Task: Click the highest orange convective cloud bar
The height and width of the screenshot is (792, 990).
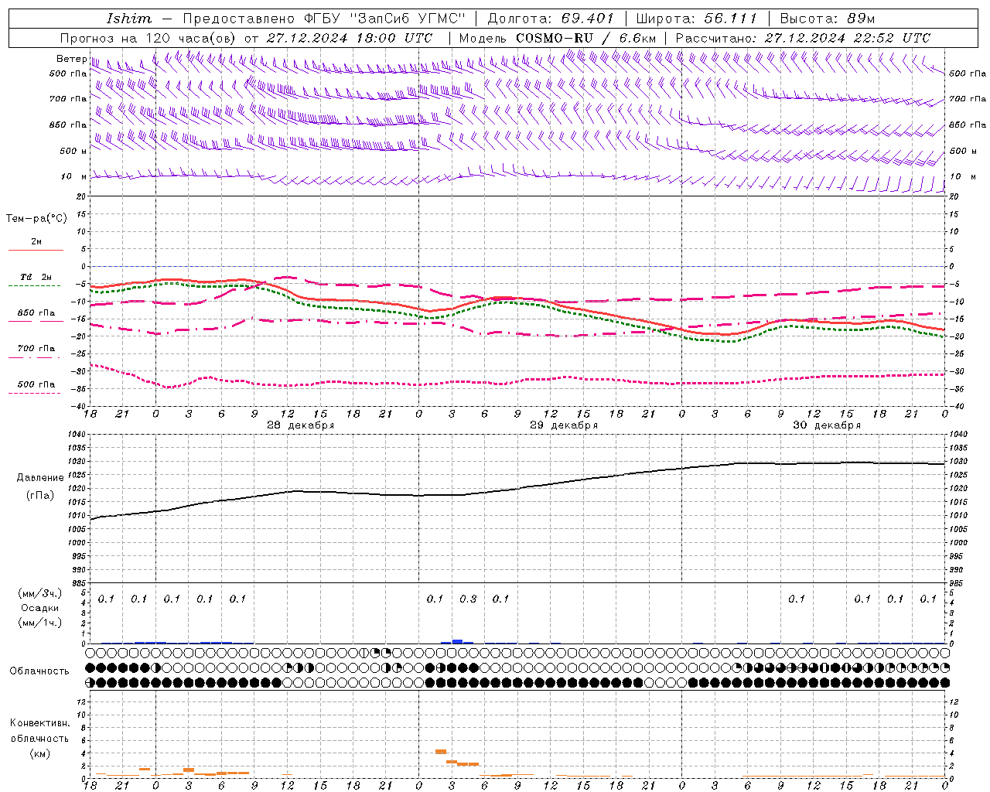Action: [441, 751]
